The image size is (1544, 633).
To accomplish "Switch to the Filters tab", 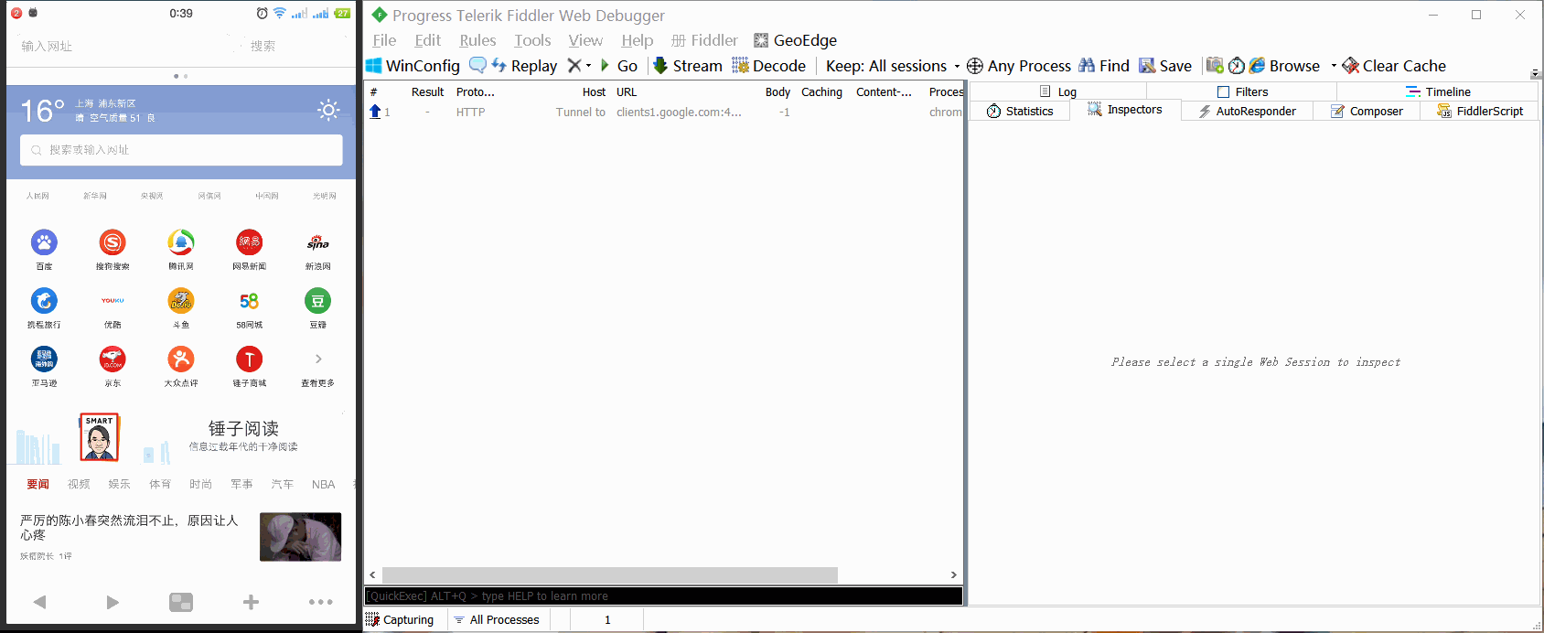I will pos(1242,91).
